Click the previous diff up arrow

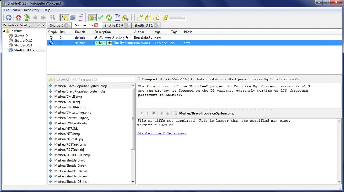point(167,113)
